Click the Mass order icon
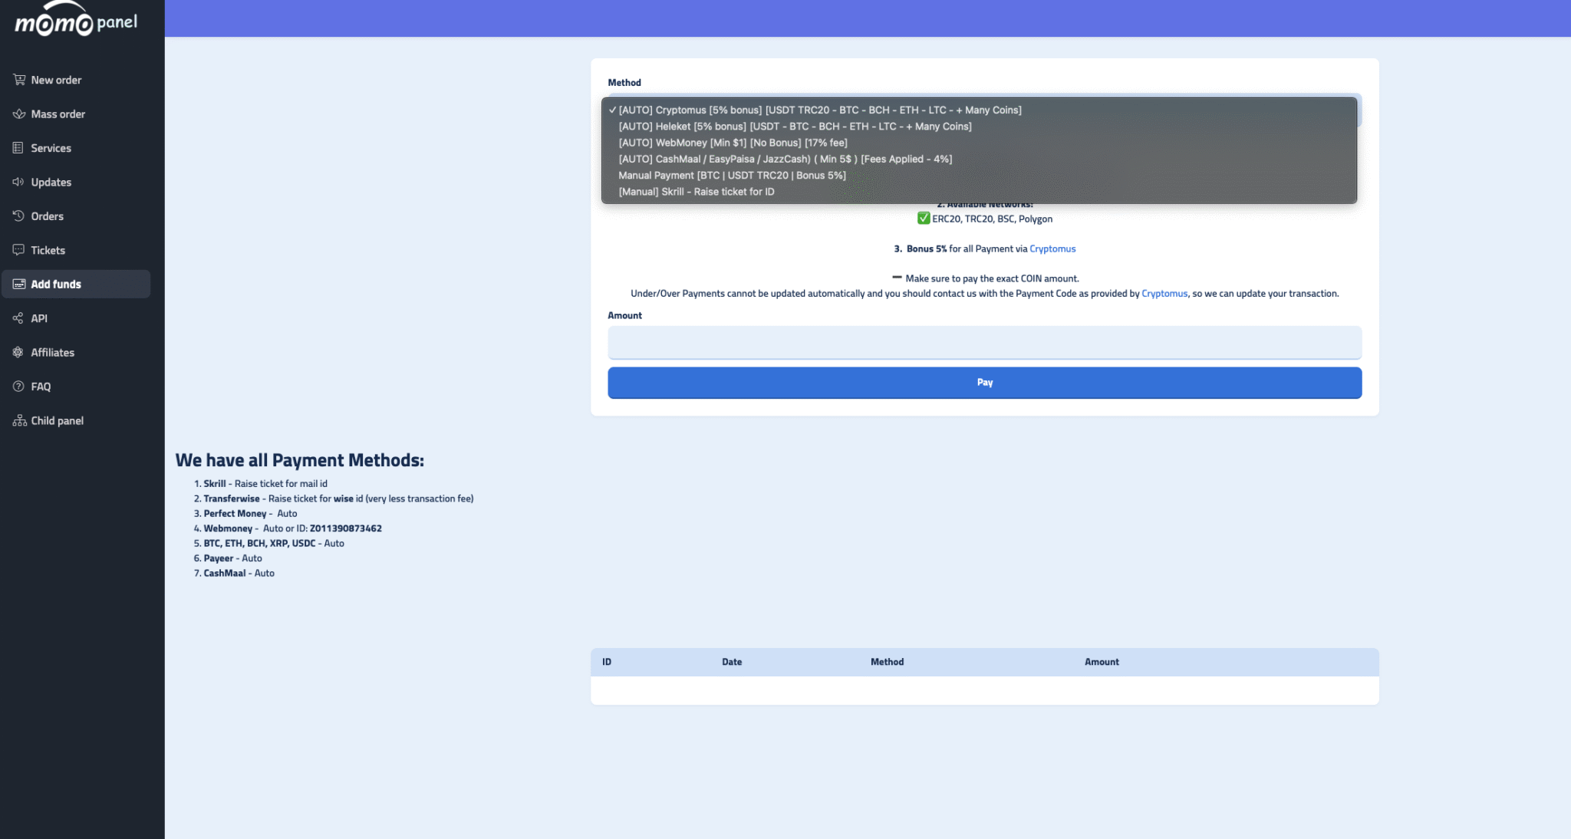 click(x=19, y=114)
